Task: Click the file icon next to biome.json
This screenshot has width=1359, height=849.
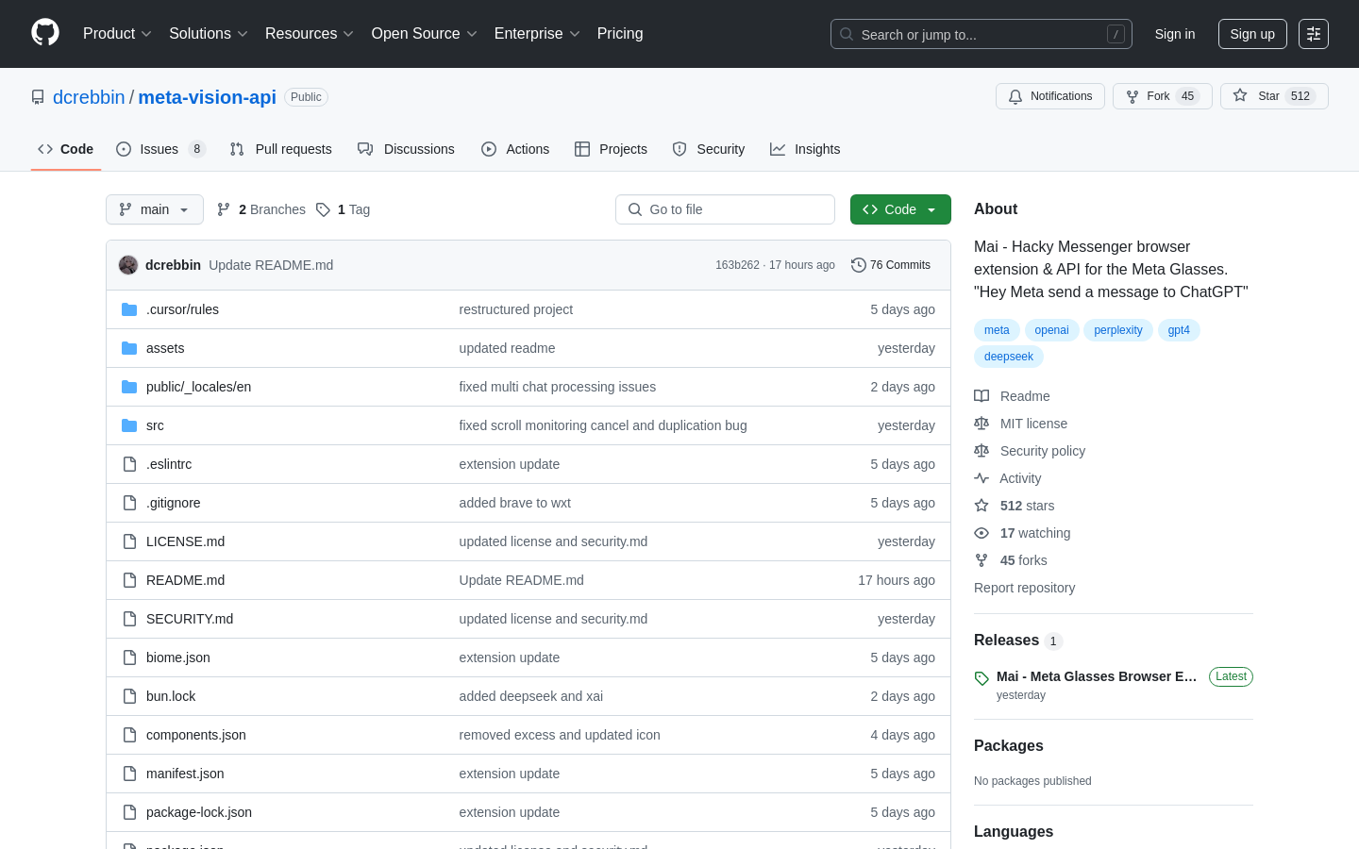Action: pyautogui.click(x=129, y=658)
